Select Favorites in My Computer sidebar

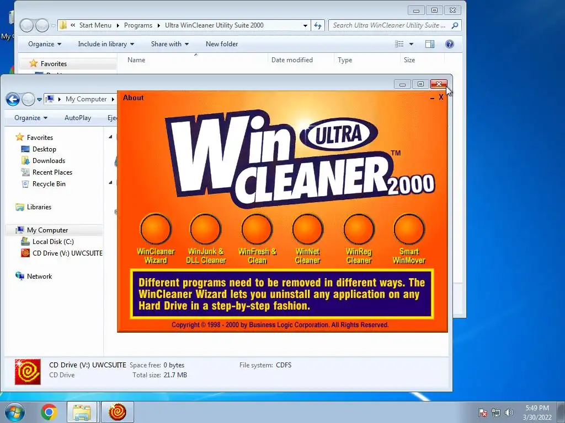40,137
